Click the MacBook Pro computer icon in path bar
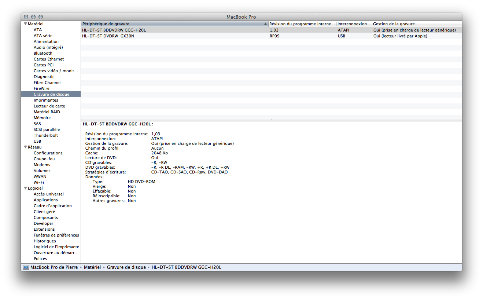This screenshot has height=300, width=483. (26, 267)
